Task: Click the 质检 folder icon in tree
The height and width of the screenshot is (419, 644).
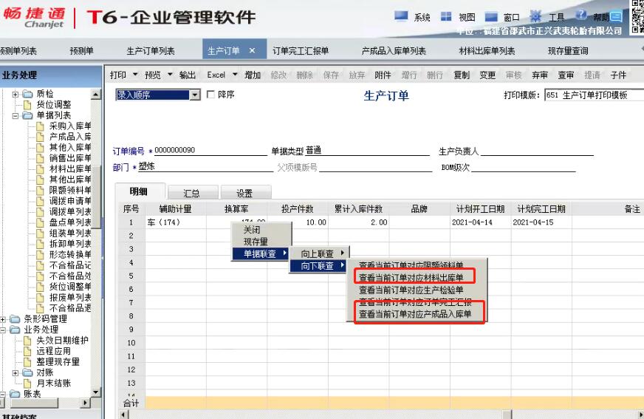Action: click(x=27, y=94)
